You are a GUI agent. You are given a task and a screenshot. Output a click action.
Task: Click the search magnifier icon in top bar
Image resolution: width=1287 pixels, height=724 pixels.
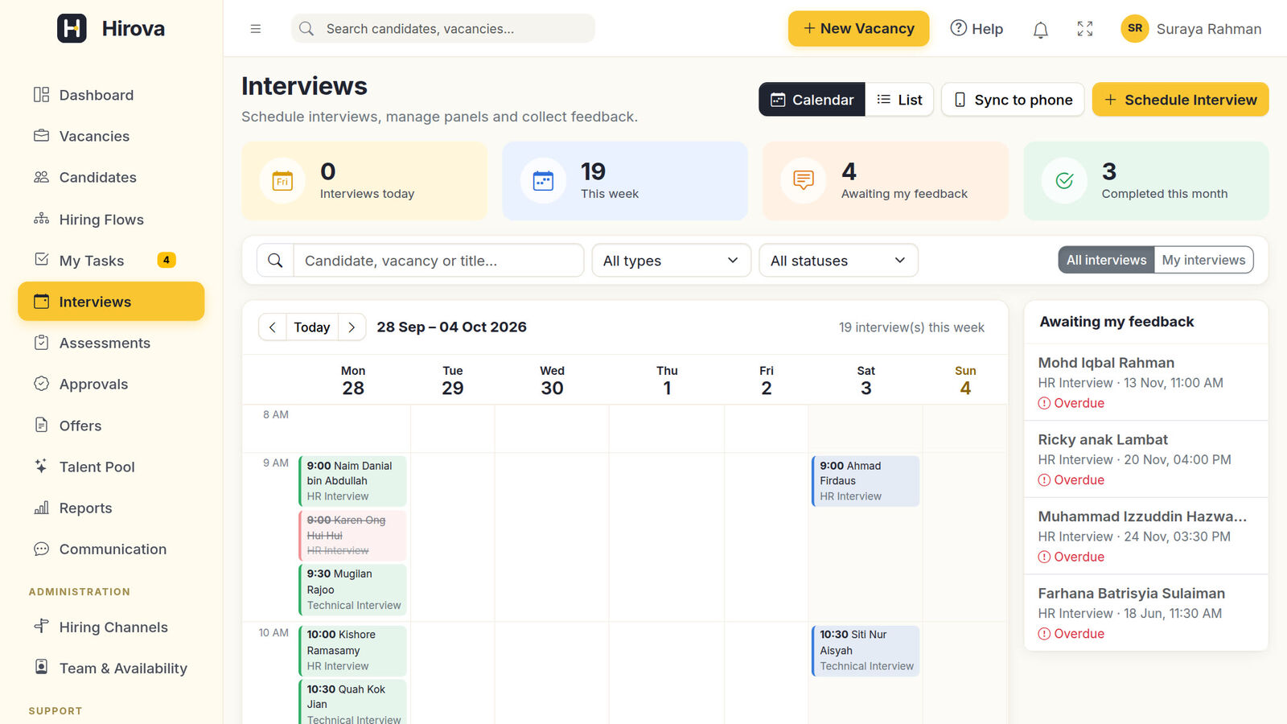pyautogui.click(x=306, y=29)
